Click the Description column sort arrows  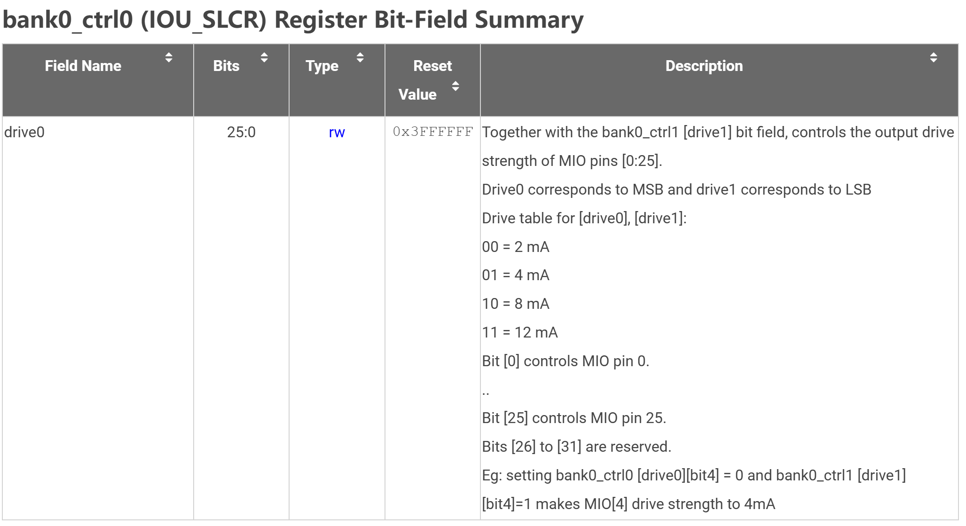point(934,58)
